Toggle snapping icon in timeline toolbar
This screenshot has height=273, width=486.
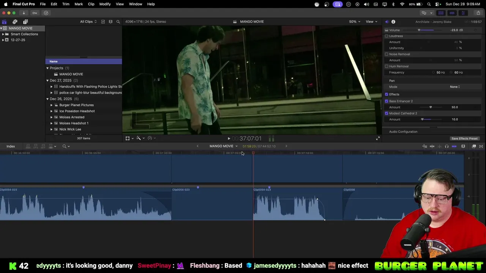coord(454,146)
